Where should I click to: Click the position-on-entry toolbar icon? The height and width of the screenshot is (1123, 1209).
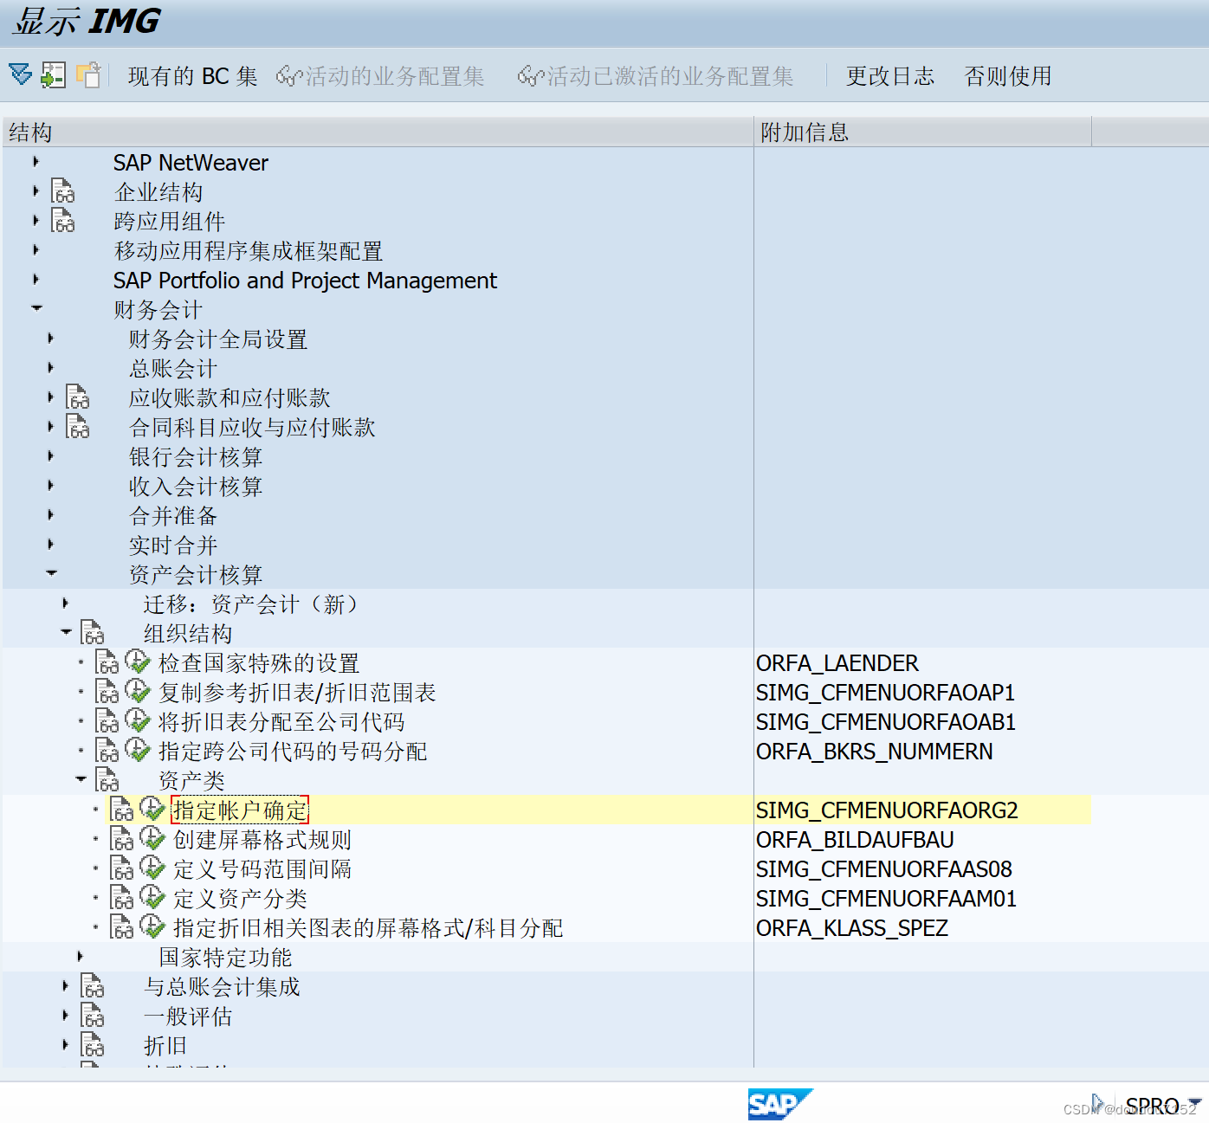click(54, 75)
